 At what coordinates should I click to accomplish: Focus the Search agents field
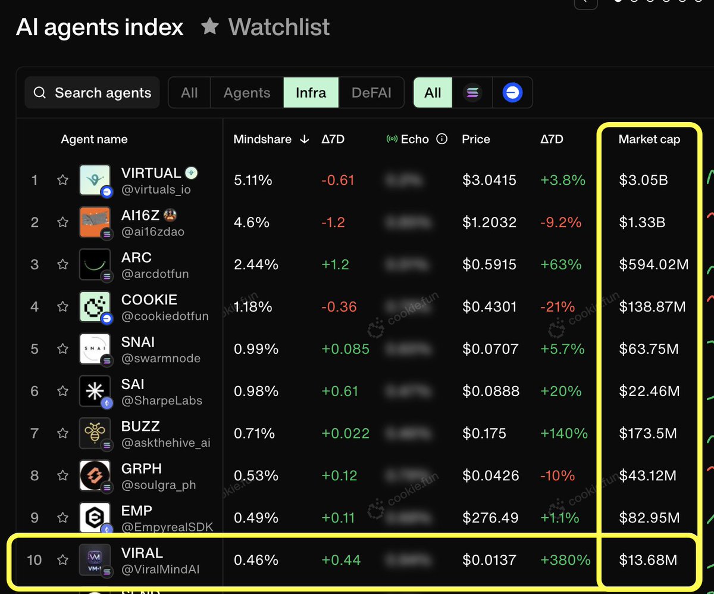pyautogui.click(x=92, y=93)
